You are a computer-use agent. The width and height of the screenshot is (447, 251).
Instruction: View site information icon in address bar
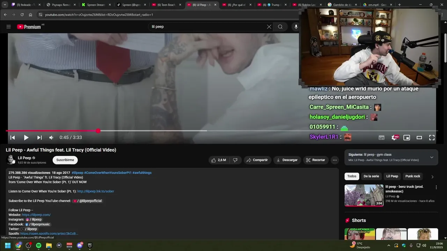pos(41,15)
